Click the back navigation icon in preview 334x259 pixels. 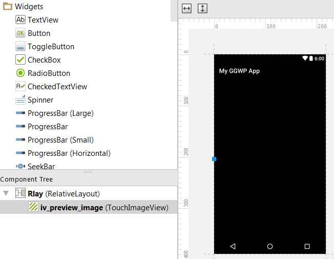tap(233, 246)
